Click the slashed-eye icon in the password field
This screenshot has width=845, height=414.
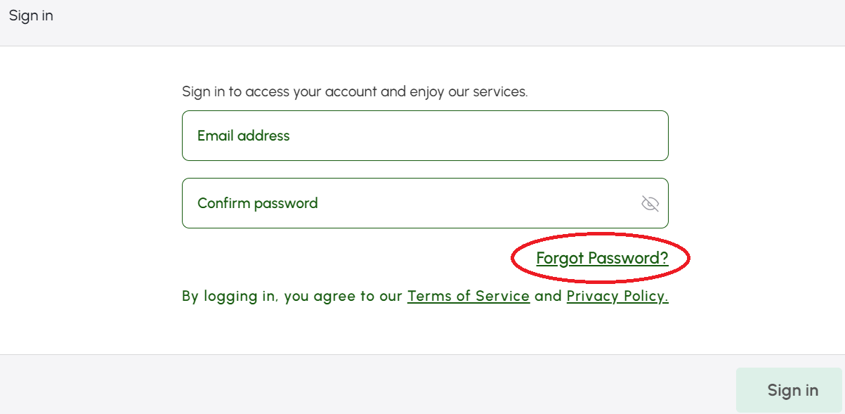tap(650, 204)
